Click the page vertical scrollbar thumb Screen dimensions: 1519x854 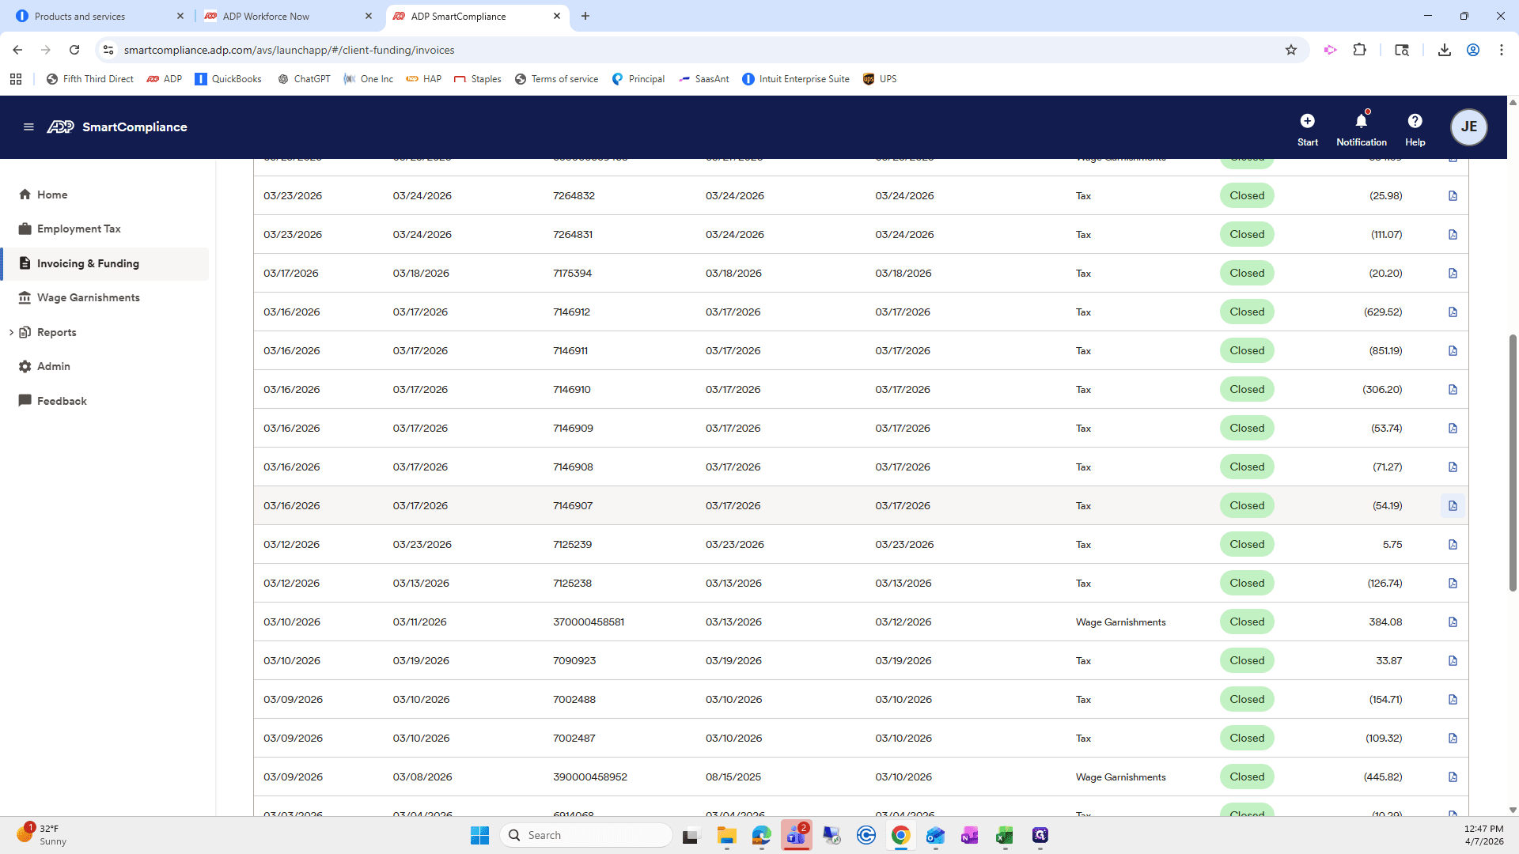point(1513,463)
